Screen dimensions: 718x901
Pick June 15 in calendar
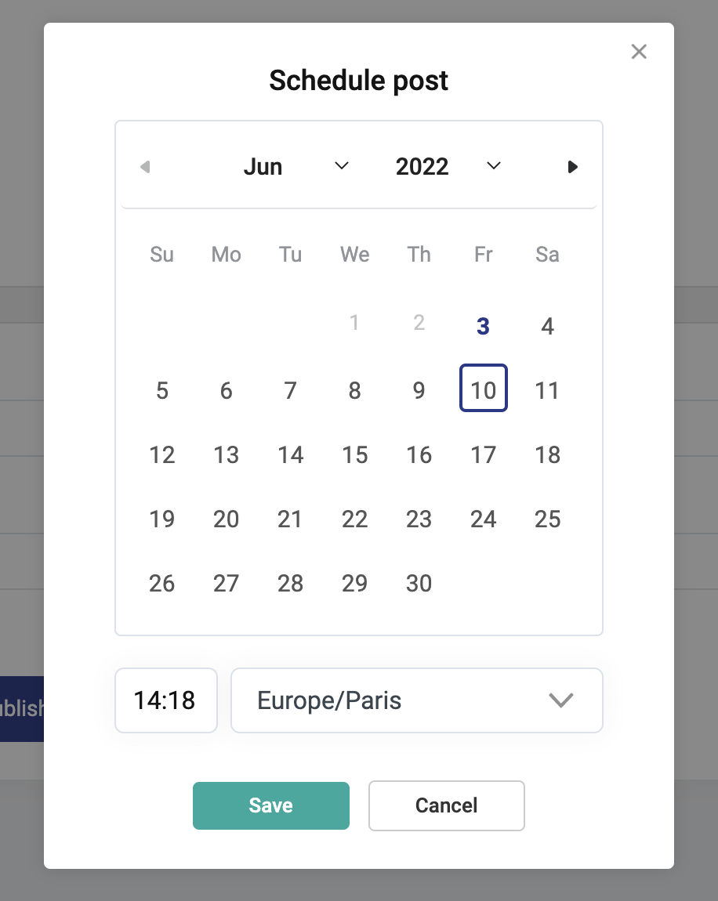point(355,454)
